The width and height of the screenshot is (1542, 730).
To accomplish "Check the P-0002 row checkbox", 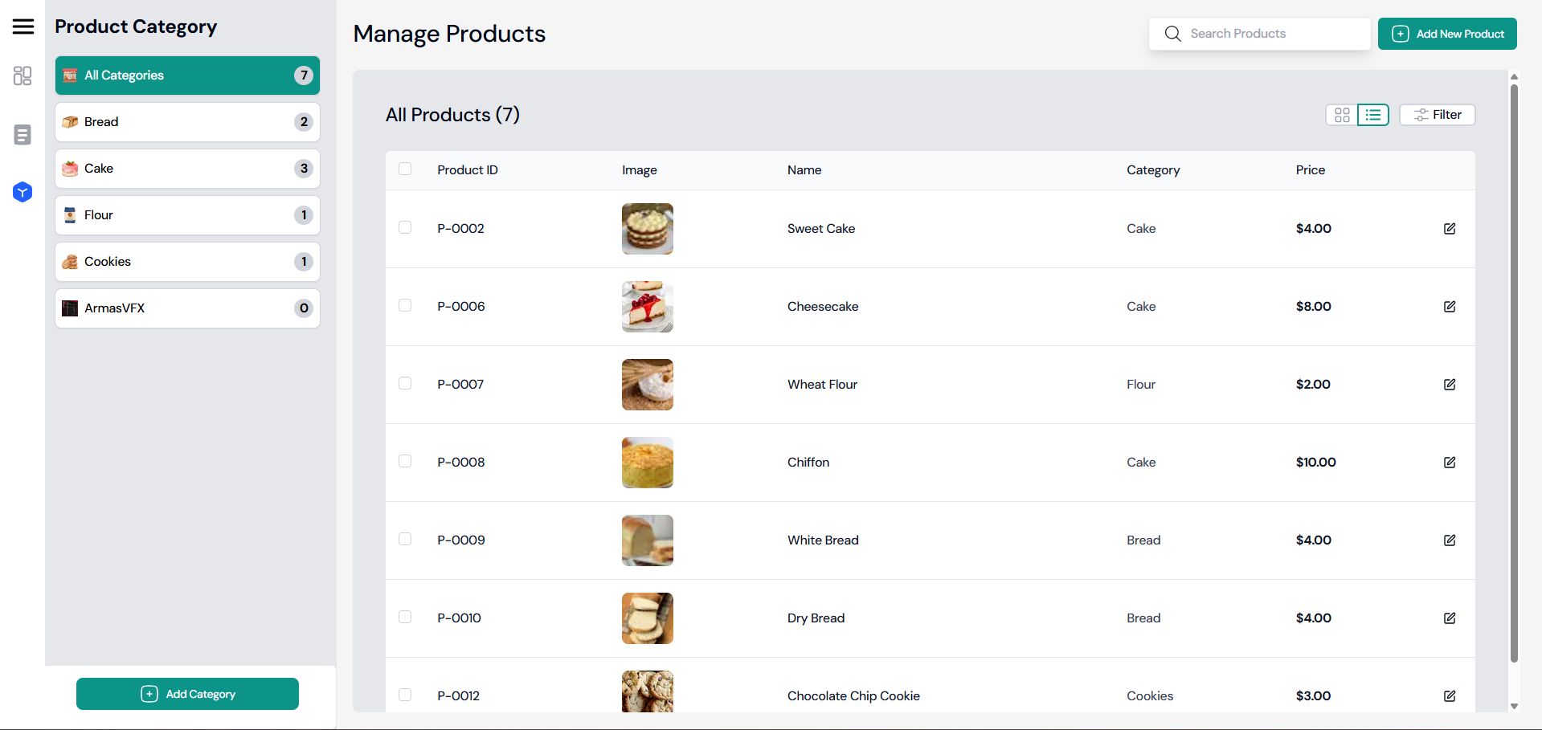I will (405, 228).
